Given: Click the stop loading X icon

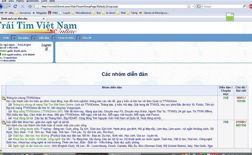Looking at the screenshot, I should 23,7.
